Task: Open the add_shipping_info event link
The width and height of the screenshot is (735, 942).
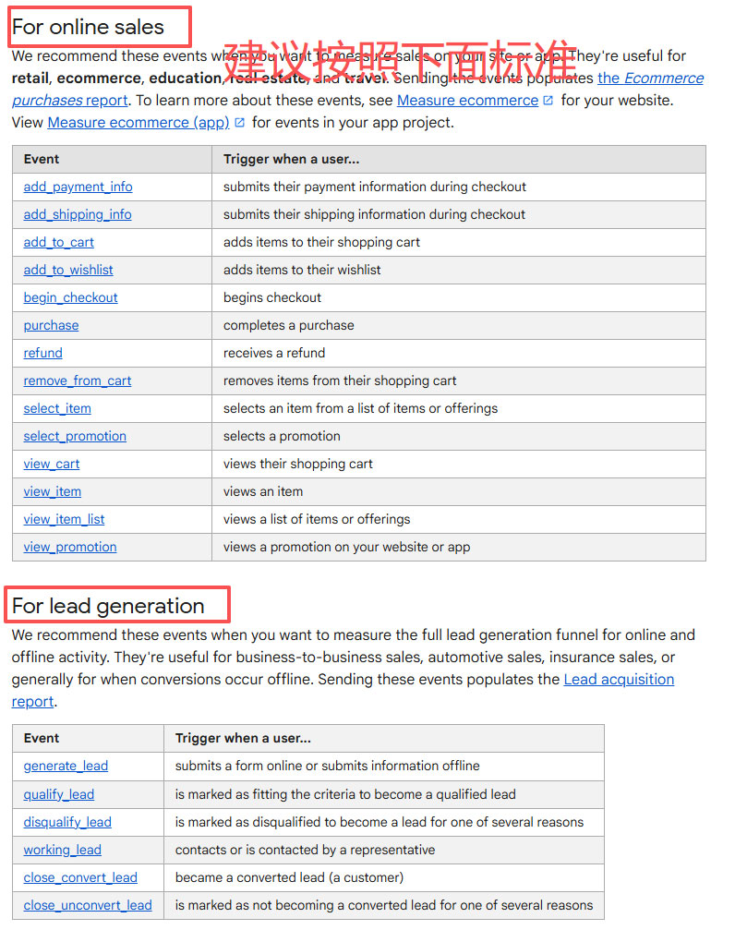Action: tap(78, 214)
